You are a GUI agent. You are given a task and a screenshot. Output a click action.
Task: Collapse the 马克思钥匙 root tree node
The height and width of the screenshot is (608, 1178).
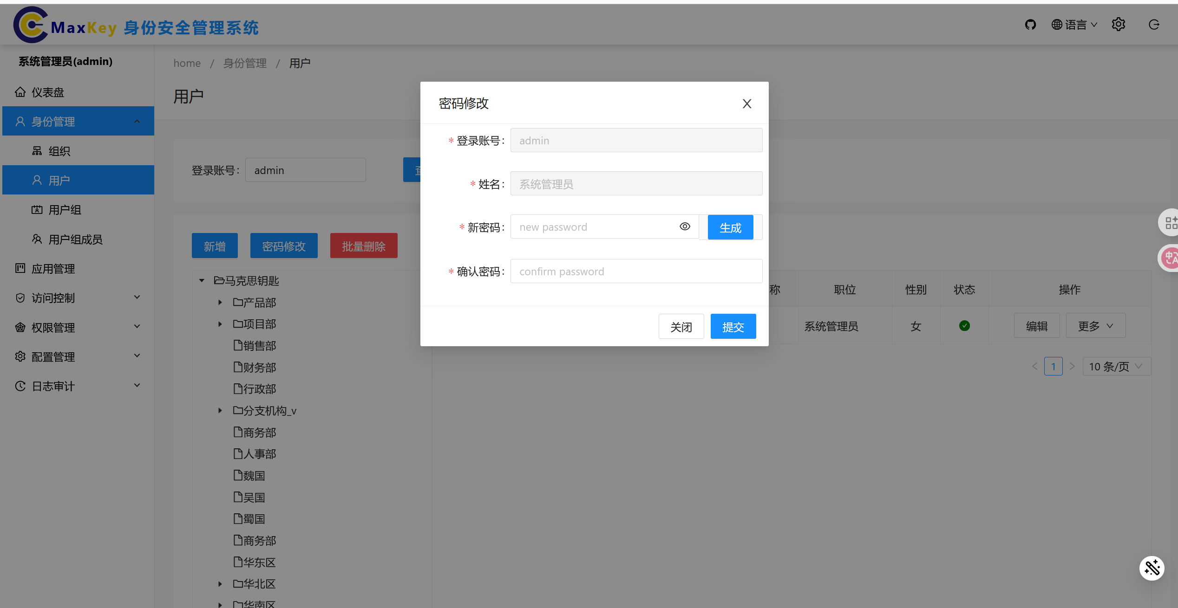tap(202, 280)
